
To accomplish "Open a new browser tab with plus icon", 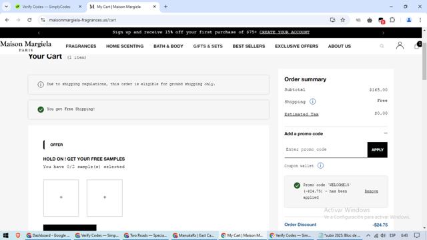I will 165,7.
